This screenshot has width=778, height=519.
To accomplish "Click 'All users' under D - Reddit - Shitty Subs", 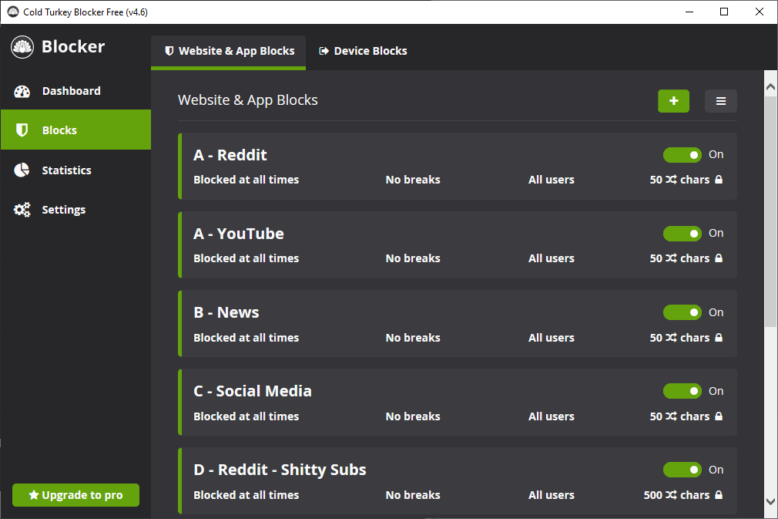I will tap(552, 494).
